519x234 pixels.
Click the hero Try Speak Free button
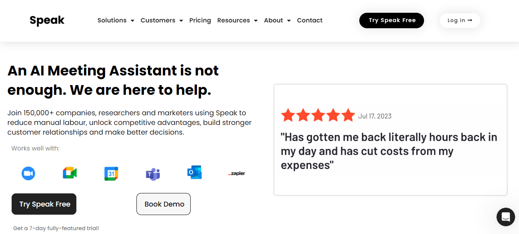click(x=44, y=204)
